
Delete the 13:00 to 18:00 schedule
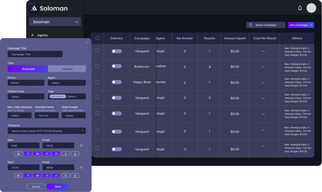[x=81, y=167]
